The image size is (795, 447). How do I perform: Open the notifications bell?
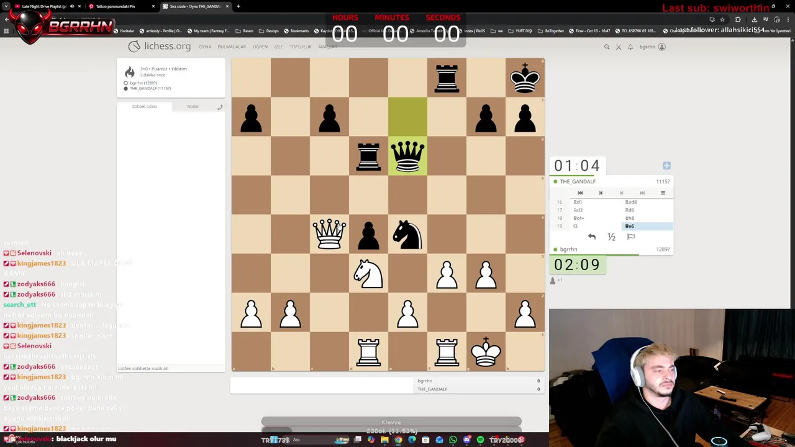click(x=630, y=47)
